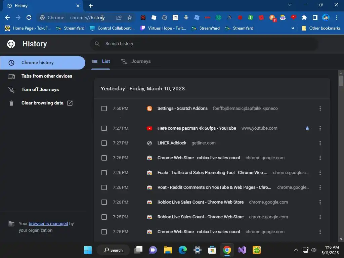
Task: Check the LINER Adblock entry
Action: 104,143
